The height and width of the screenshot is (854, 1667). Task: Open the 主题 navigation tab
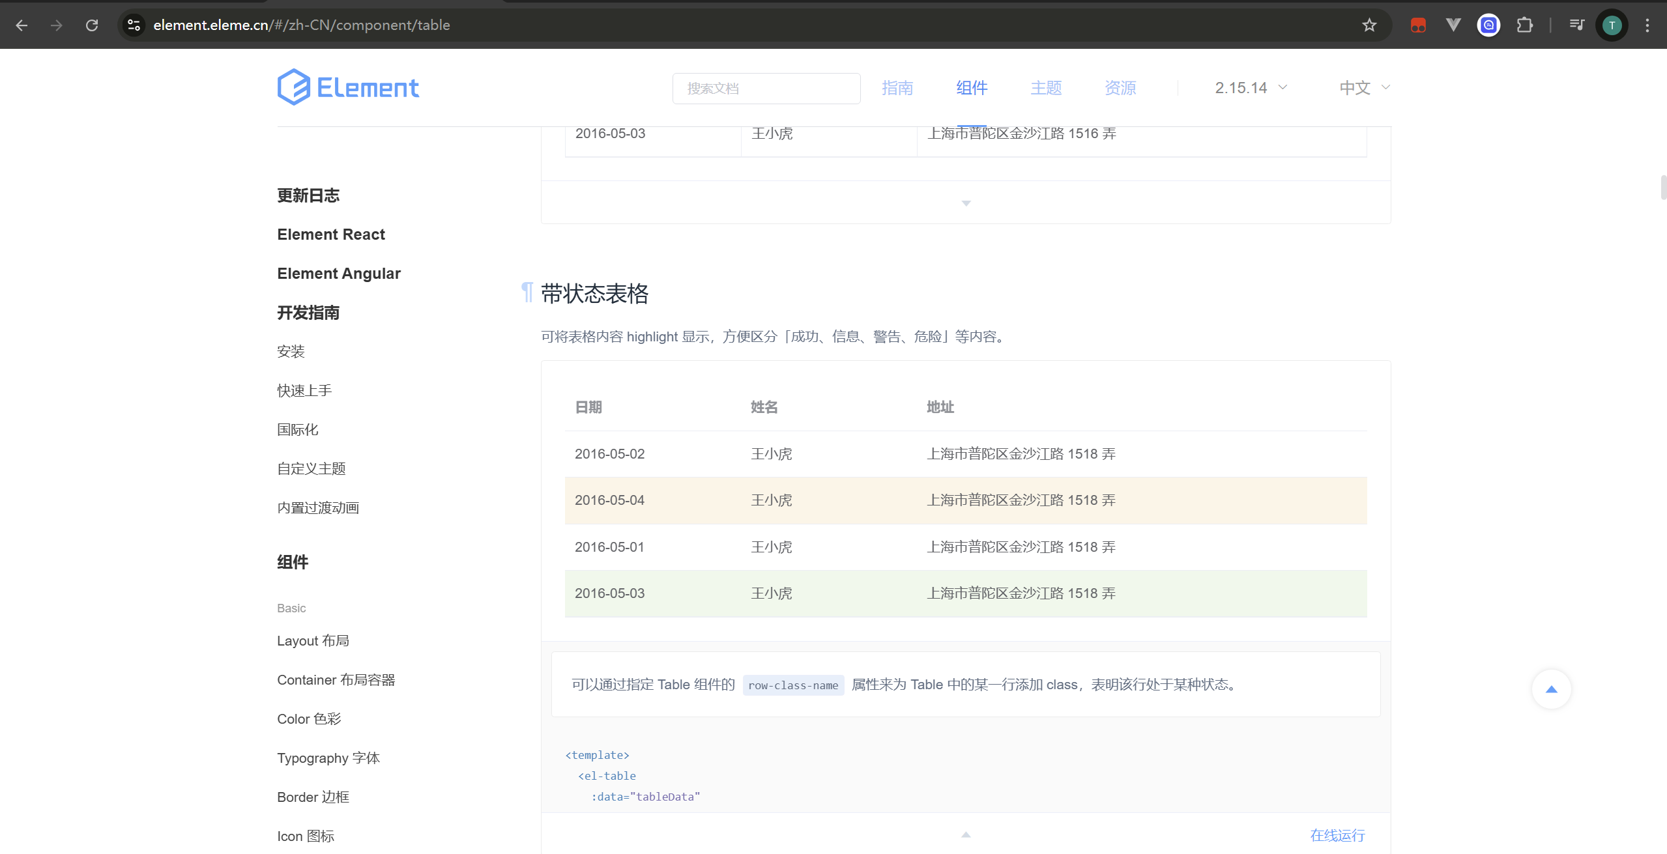1045,88
